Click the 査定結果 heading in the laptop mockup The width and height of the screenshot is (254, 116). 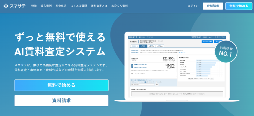click(133, 41)
